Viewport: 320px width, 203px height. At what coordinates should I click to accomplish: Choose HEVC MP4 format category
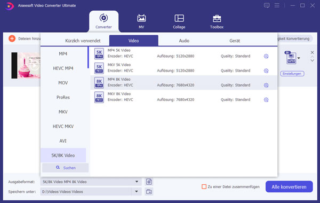pyautogui.click(x=63, y=68)
